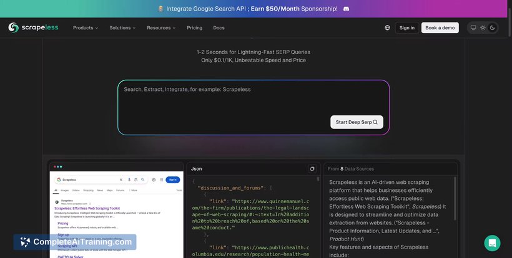The image size is (512, 258).
Task: Click the Json panel title
Action: [196, 169]
